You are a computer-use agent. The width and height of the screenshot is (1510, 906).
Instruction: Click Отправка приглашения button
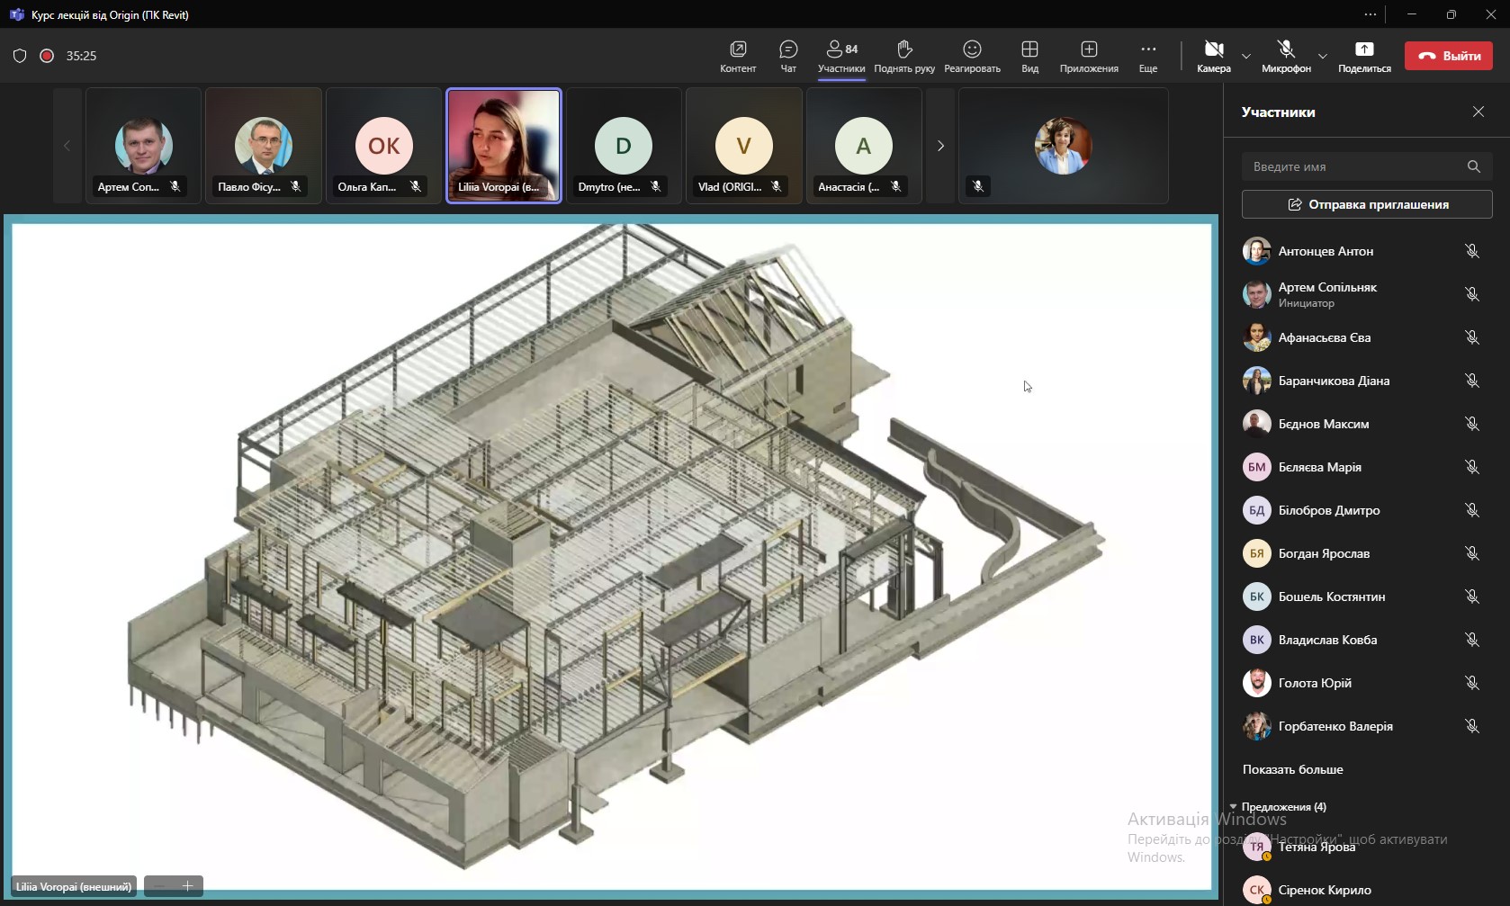point(1367,204)
